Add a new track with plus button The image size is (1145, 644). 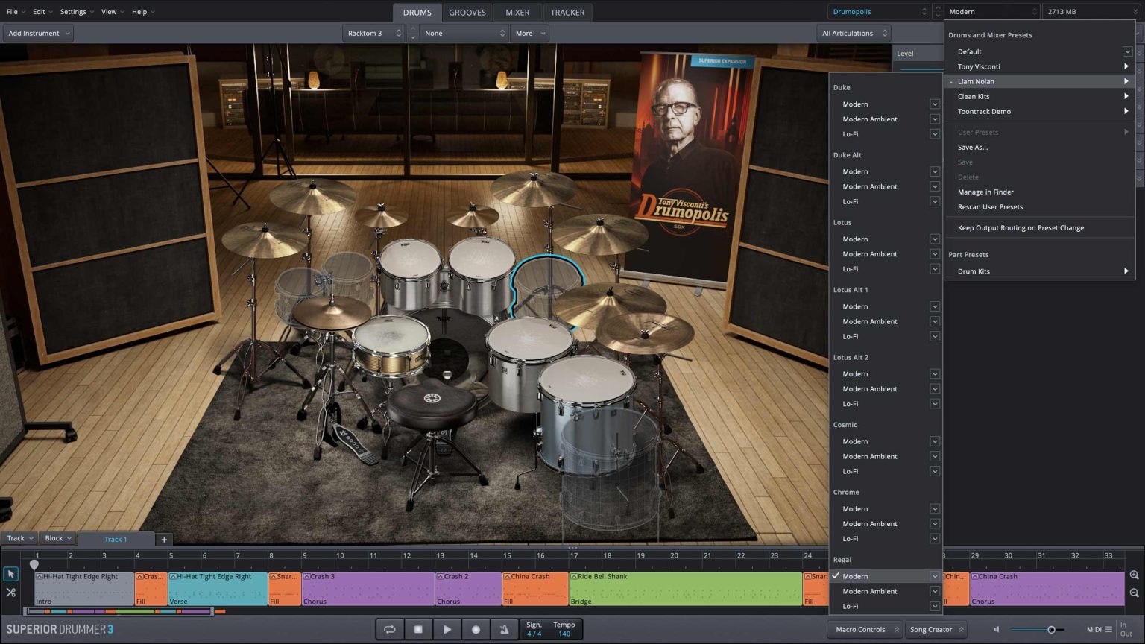pos(164,539)
